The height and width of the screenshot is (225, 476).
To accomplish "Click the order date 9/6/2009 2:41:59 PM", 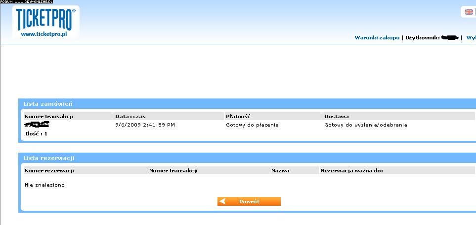I will (145, 125).
